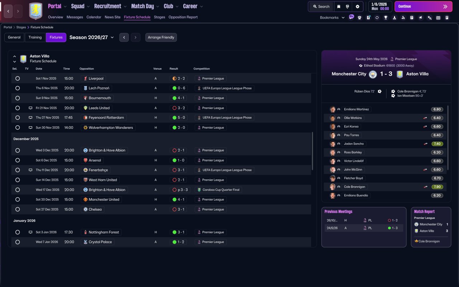
Task: Select the Manchester United fixture radio button
Action: coord(18,199)
